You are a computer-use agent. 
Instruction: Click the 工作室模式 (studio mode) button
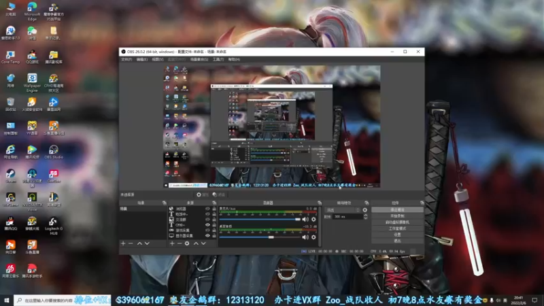(397, 228)
